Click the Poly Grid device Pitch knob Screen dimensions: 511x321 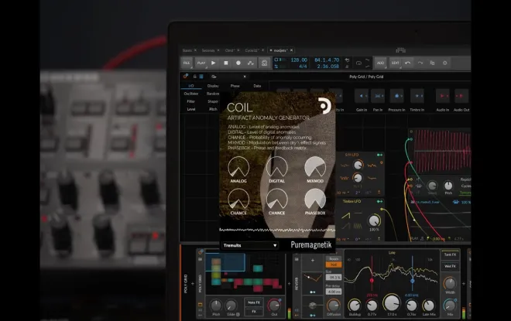216,306
